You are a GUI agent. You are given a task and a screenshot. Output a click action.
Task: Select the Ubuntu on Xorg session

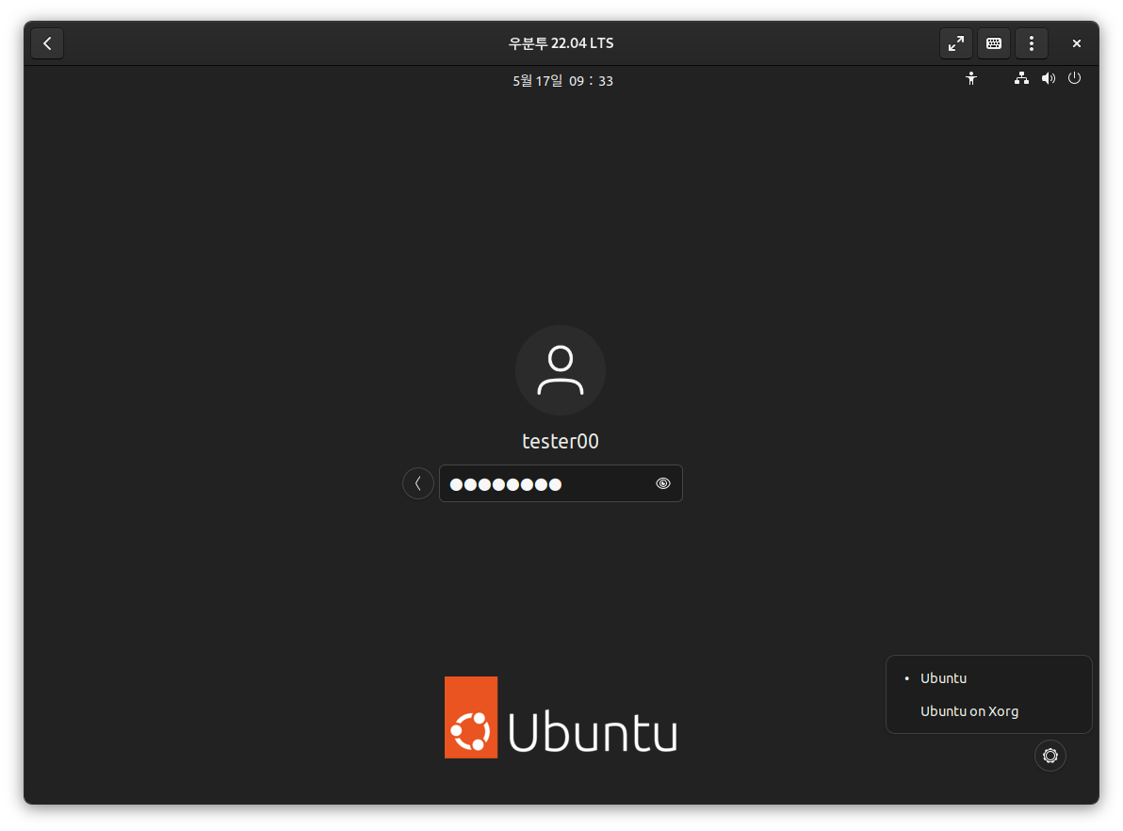(x=989, y=711)
